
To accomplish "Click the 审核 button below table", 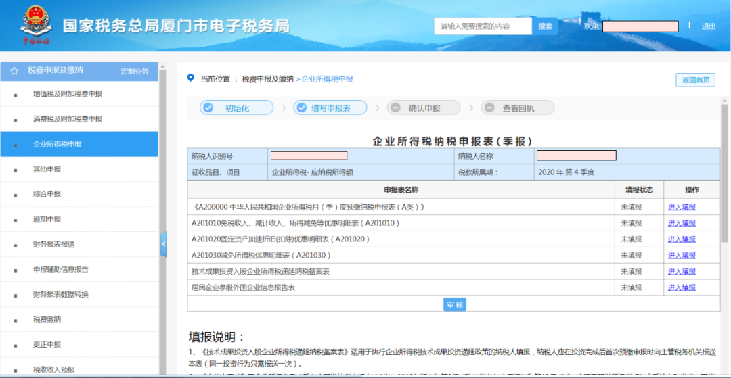I will 455,304.
